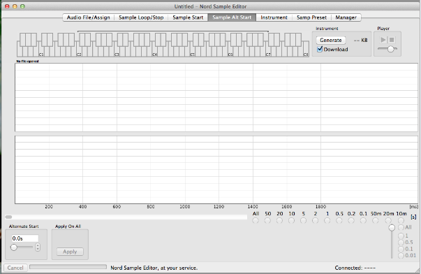Select the 5 seconds zoom radio
The height and width of the screenshot is (274, 421).
coord(304,220)
